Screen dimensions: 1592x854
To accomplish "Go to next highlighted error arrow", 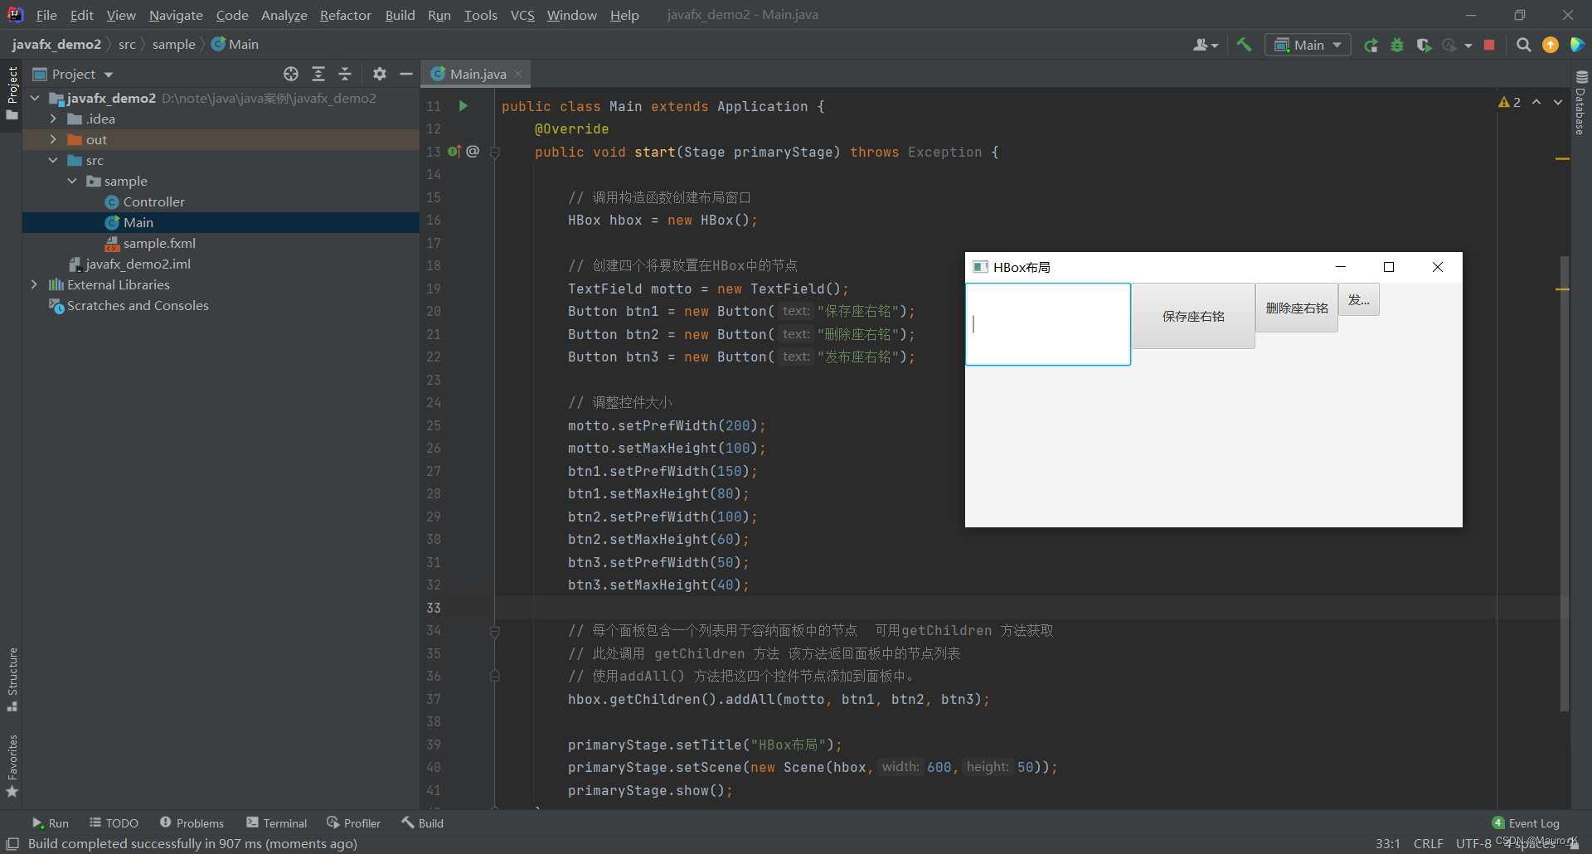I will [x=1558, y=102].
